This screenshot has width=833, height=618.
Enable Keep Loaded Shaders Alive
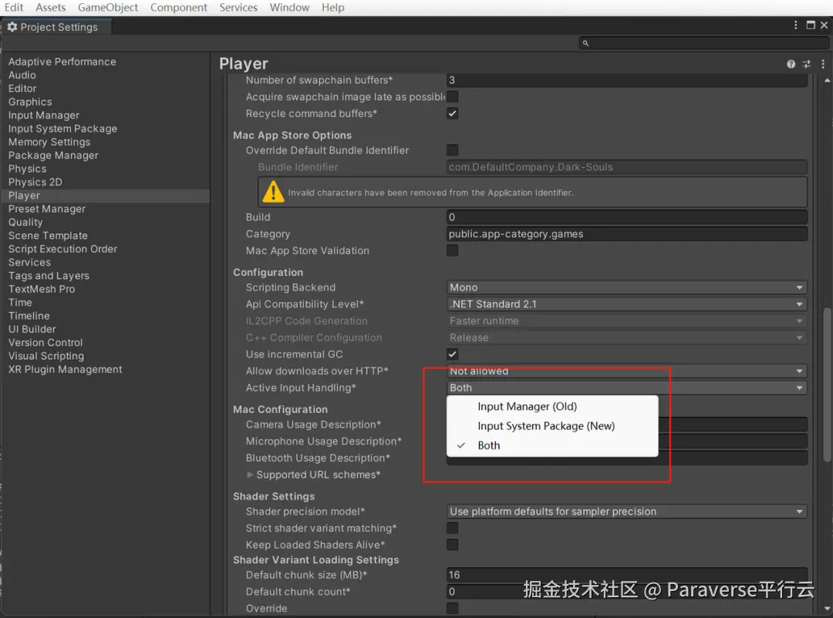click(x=452, y=545)
